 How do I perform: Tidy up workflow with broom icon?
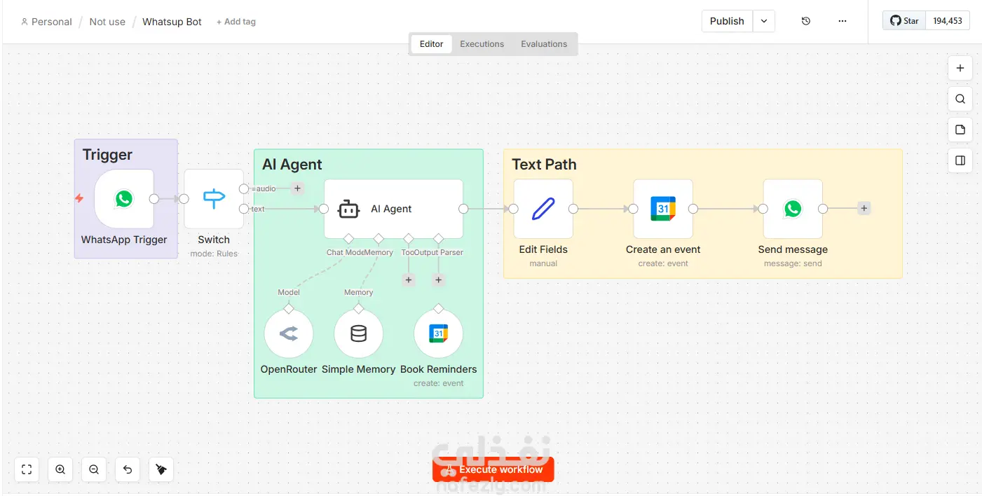[x=161, y=469]
